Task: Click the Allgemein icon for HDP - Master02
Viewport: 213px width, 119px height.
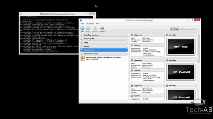Action: point(132,86)
